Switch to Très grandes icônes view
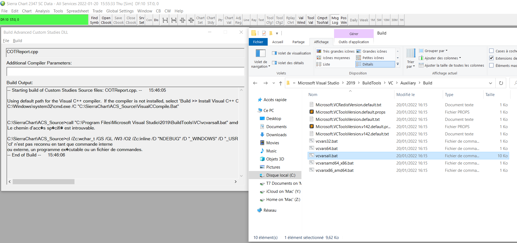The width and height of the screenshot is (517, 243). point(335,51)
